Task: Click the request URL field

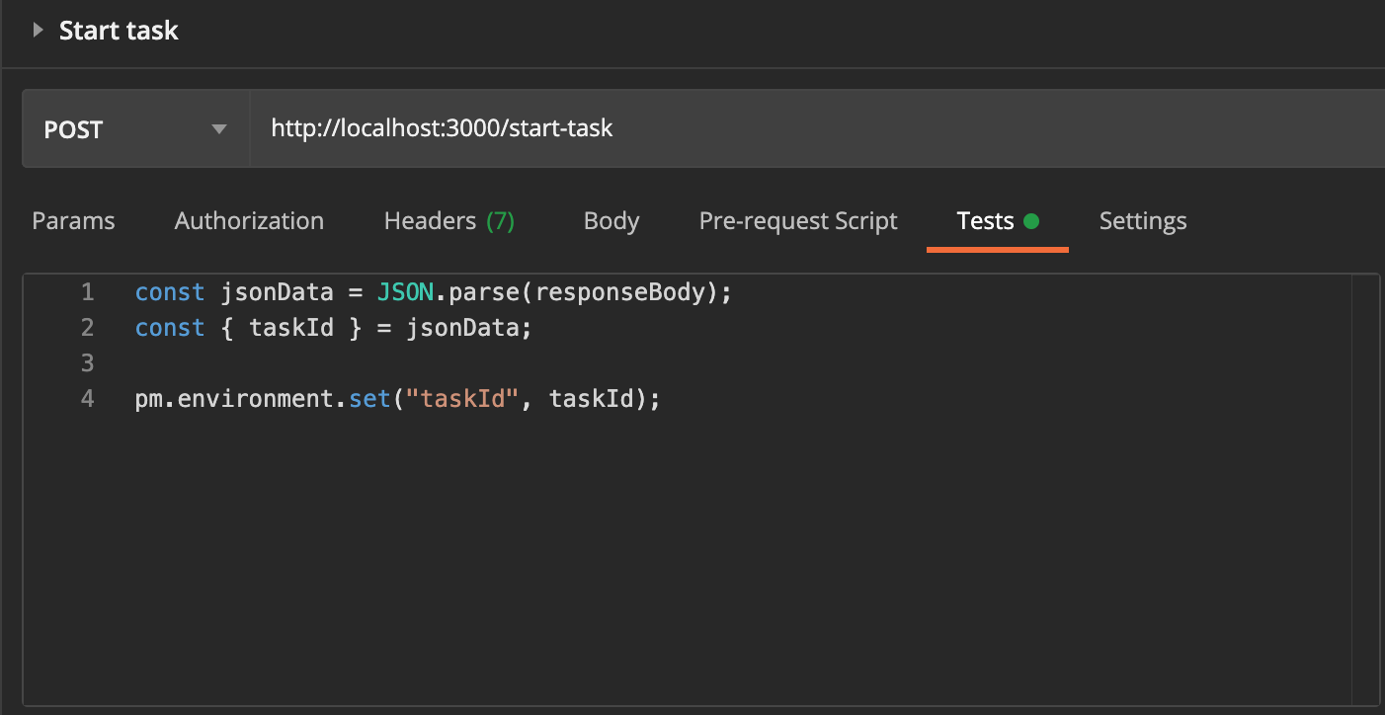Action: click(692, 128)
